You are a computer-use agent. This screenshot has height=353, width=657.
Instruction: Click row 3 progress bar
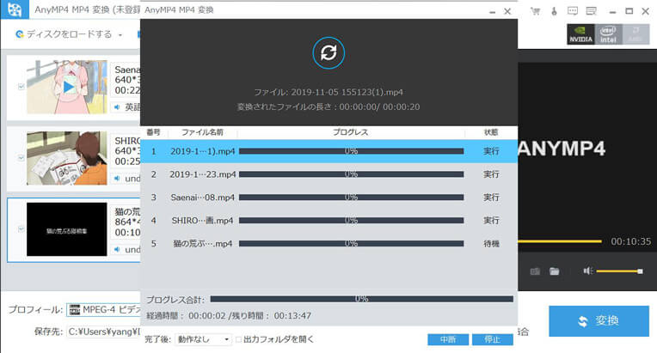(351, 197)
